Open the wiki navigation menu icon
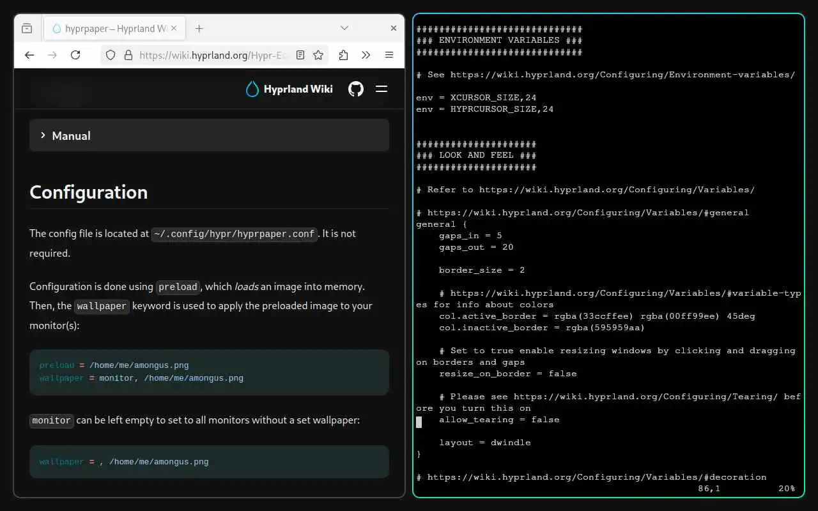The width and height of the screenshot is (818, 511). point(382,89)
